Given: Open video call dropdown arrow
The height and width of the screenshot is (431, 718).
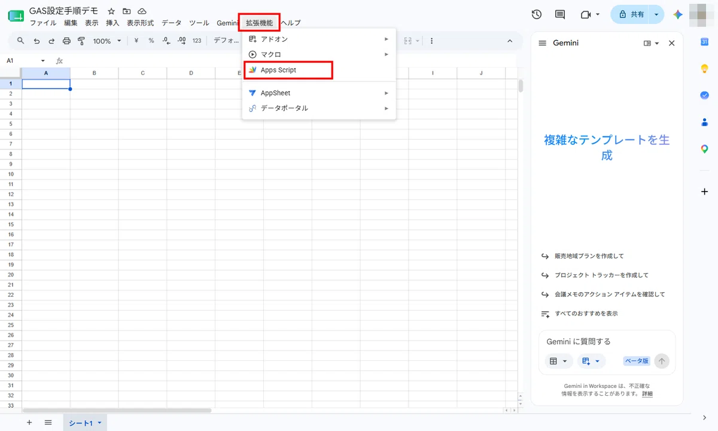Looking at the screenshot, I should coord(598,14).
